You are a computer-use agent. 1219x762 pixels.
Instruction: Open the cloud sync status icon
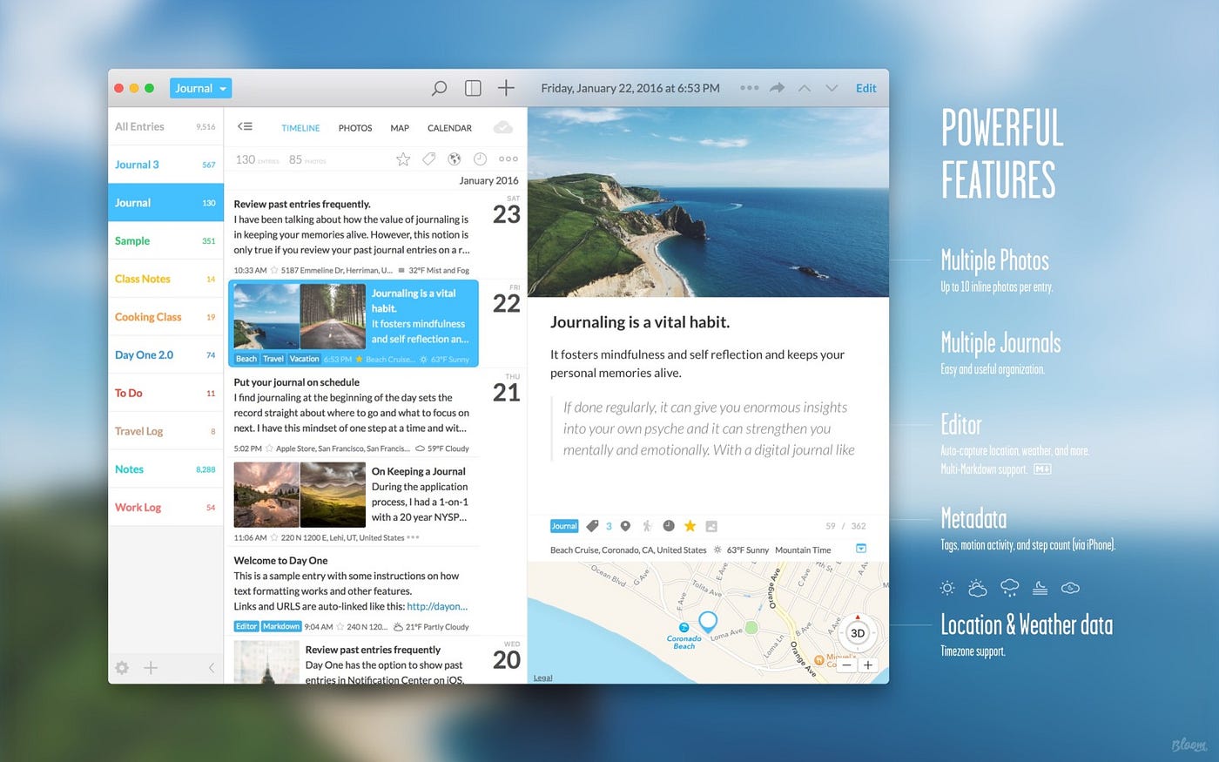click(x=503, y=128)
